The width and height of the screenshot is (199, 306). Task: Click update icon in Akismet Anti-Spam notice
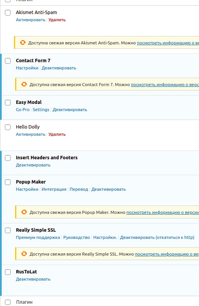point(23,42)
